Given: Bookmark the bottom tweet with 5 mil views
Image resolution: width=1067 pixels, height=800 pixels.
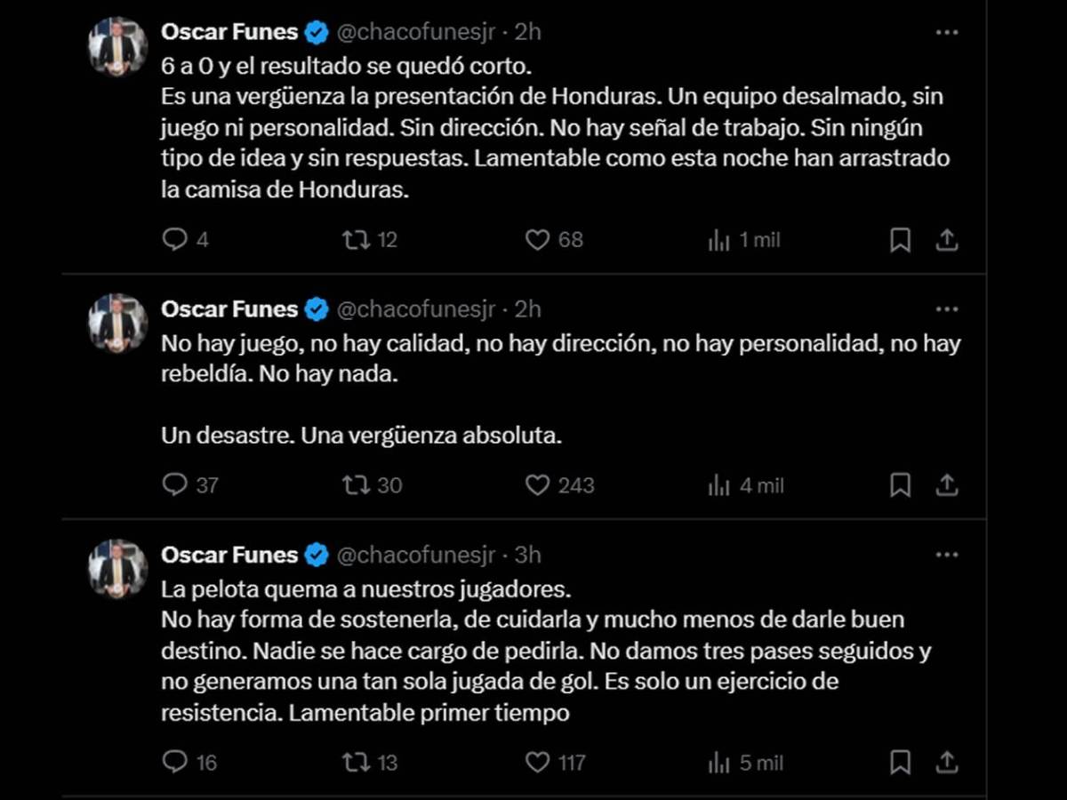Looking at the screenshot, I should 902,762.
